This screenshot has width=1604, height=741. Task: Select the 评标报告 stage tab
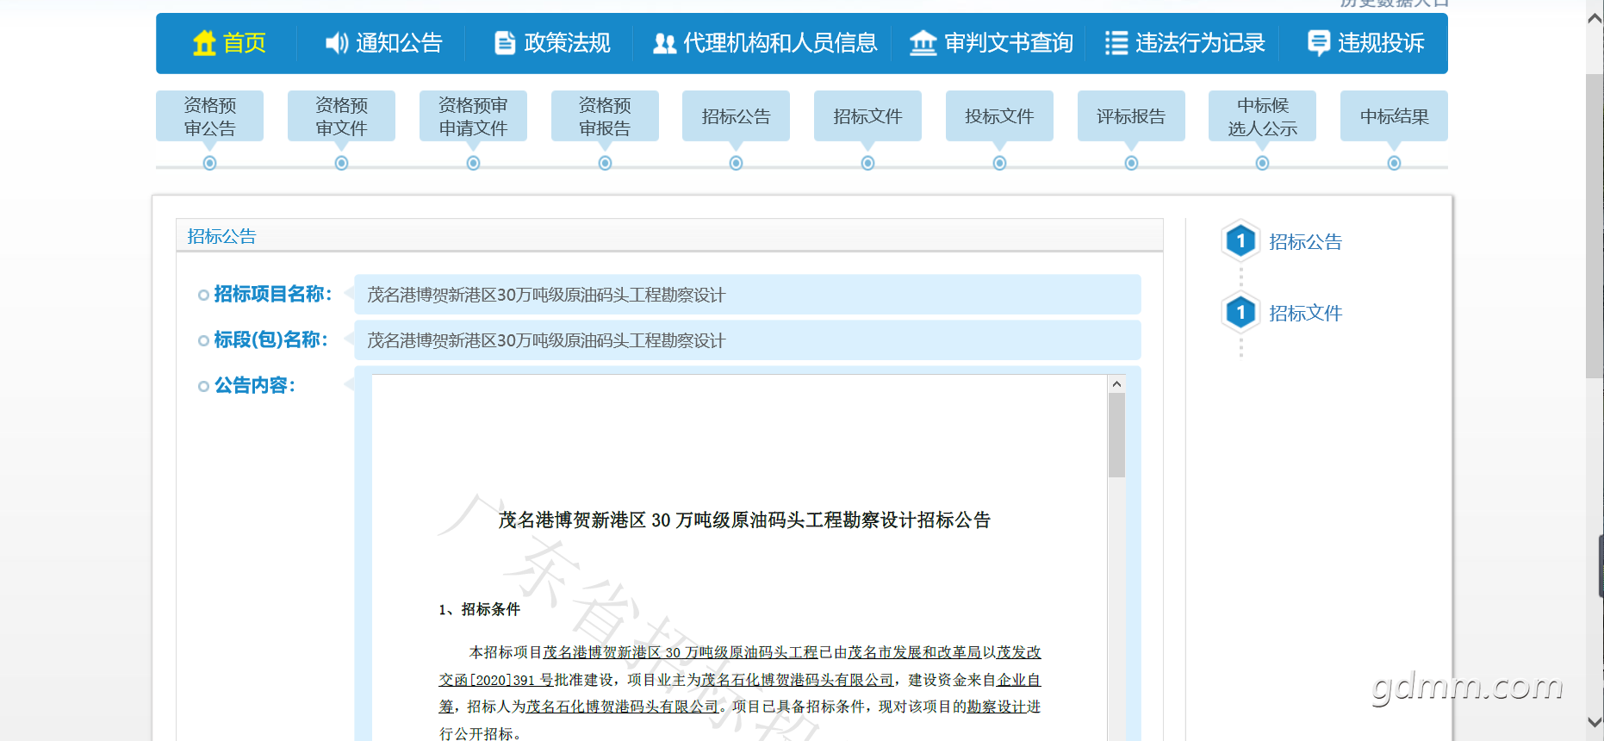[1131, 116]
